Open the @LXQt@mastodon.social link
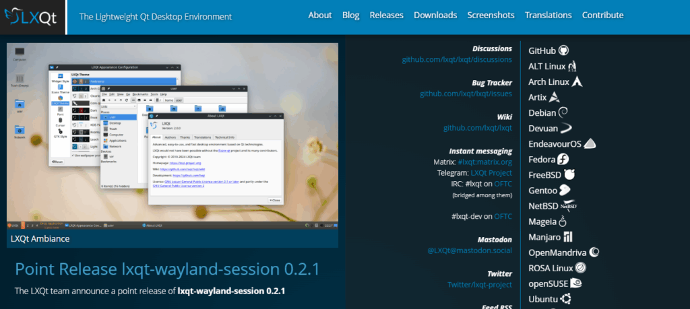 [470, 250]
